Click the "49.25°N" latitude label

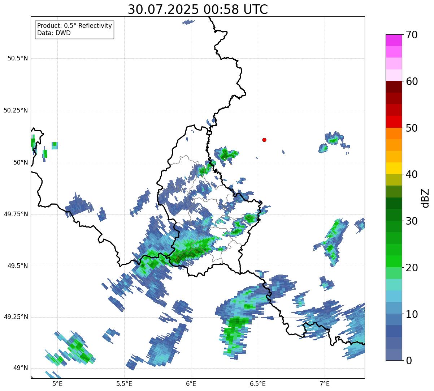coord(16,317)
